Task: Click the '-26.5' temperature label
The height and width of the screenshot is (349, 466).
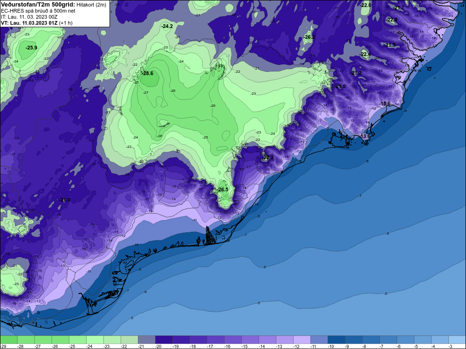Action: click(x=222, y=189)
